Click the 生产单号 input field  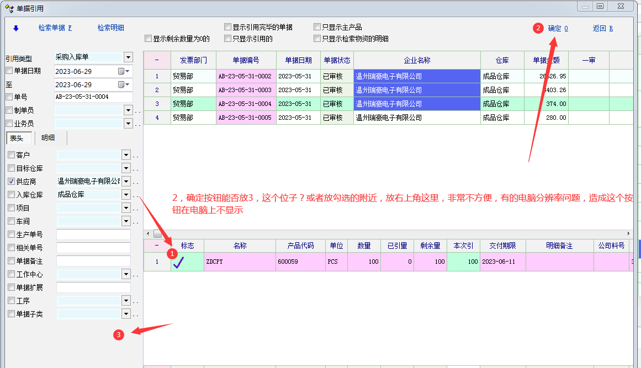(93, 234)
